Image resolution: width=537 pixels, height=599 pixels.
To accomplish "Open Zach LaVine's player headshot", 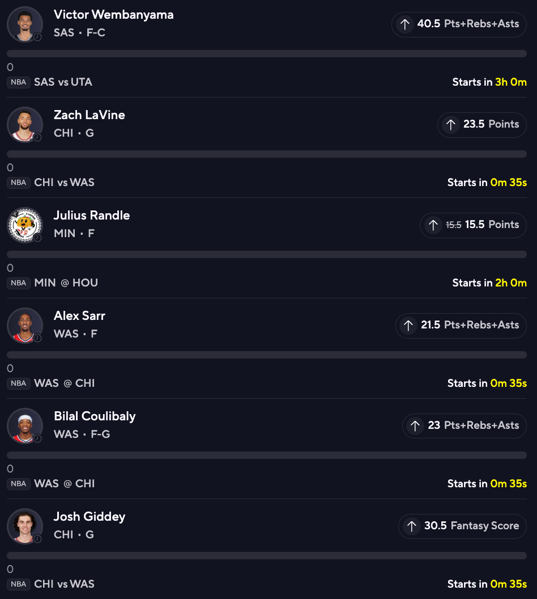I will (x=25, y=125).
